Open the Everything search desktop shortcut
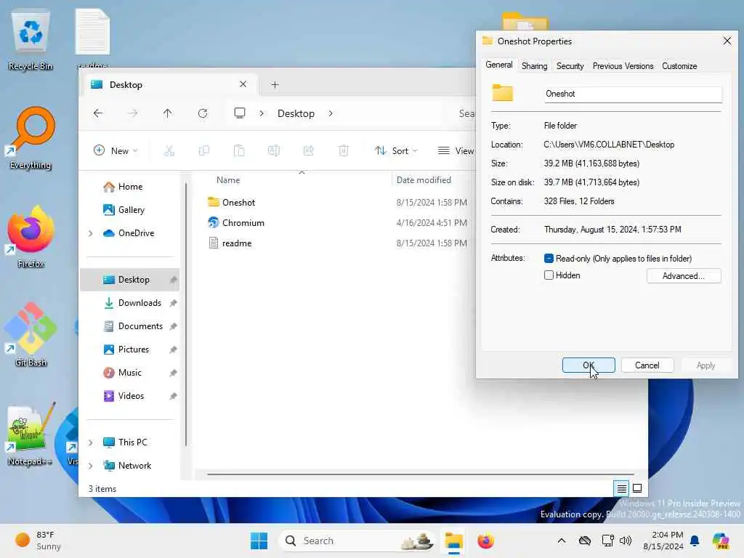This screenshot has height=558, width=744. (x=31, y=139)
